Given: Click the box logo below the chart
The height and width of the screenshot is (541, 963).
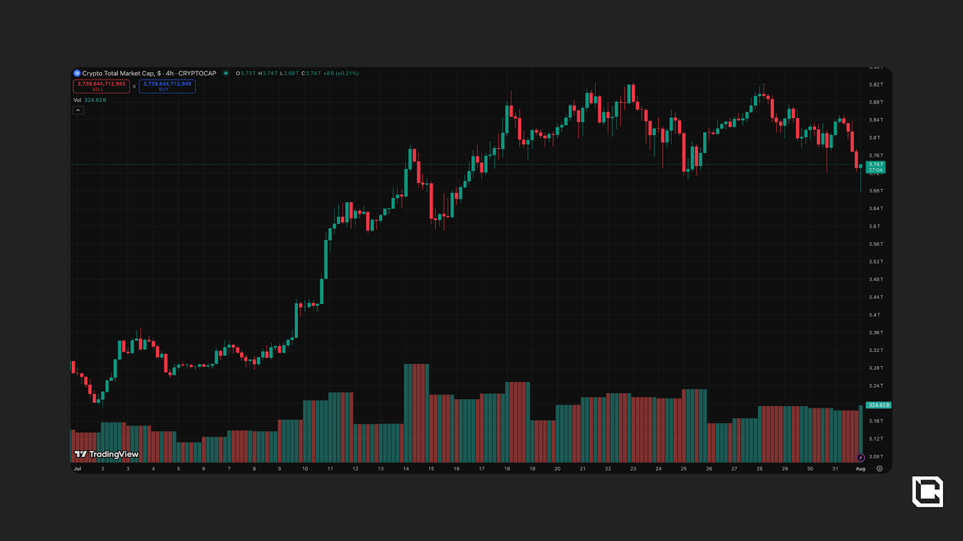Looking at the screenshot, I should pos(927,492).
